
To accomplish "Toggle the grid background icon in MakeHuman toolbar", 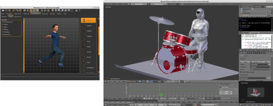I will 34,10.
